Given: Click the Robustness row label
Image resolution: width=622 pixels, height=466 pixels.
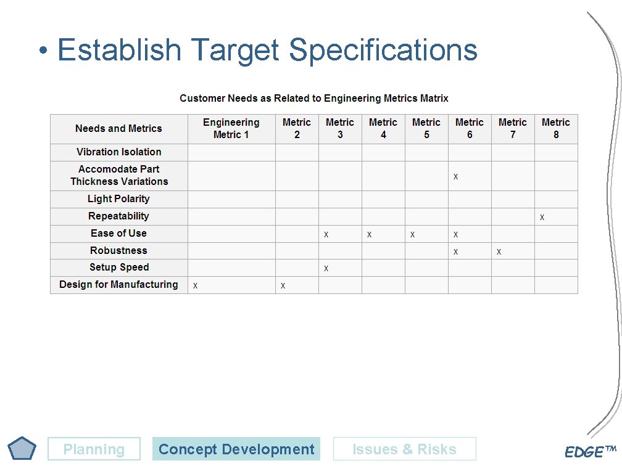Looking at the screenshot, I should (118, 250).
